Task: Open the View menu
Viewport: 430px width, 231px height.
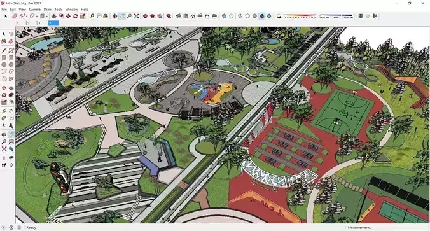Action: [x=22, y=9]
